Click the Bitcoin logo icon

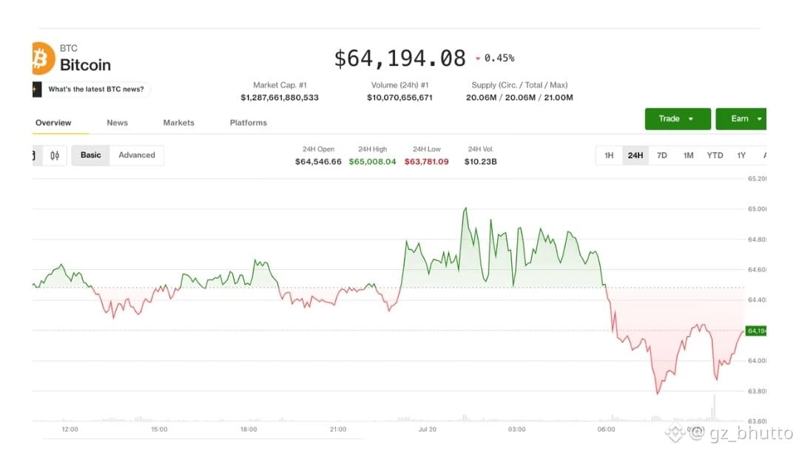pos(44,58)
